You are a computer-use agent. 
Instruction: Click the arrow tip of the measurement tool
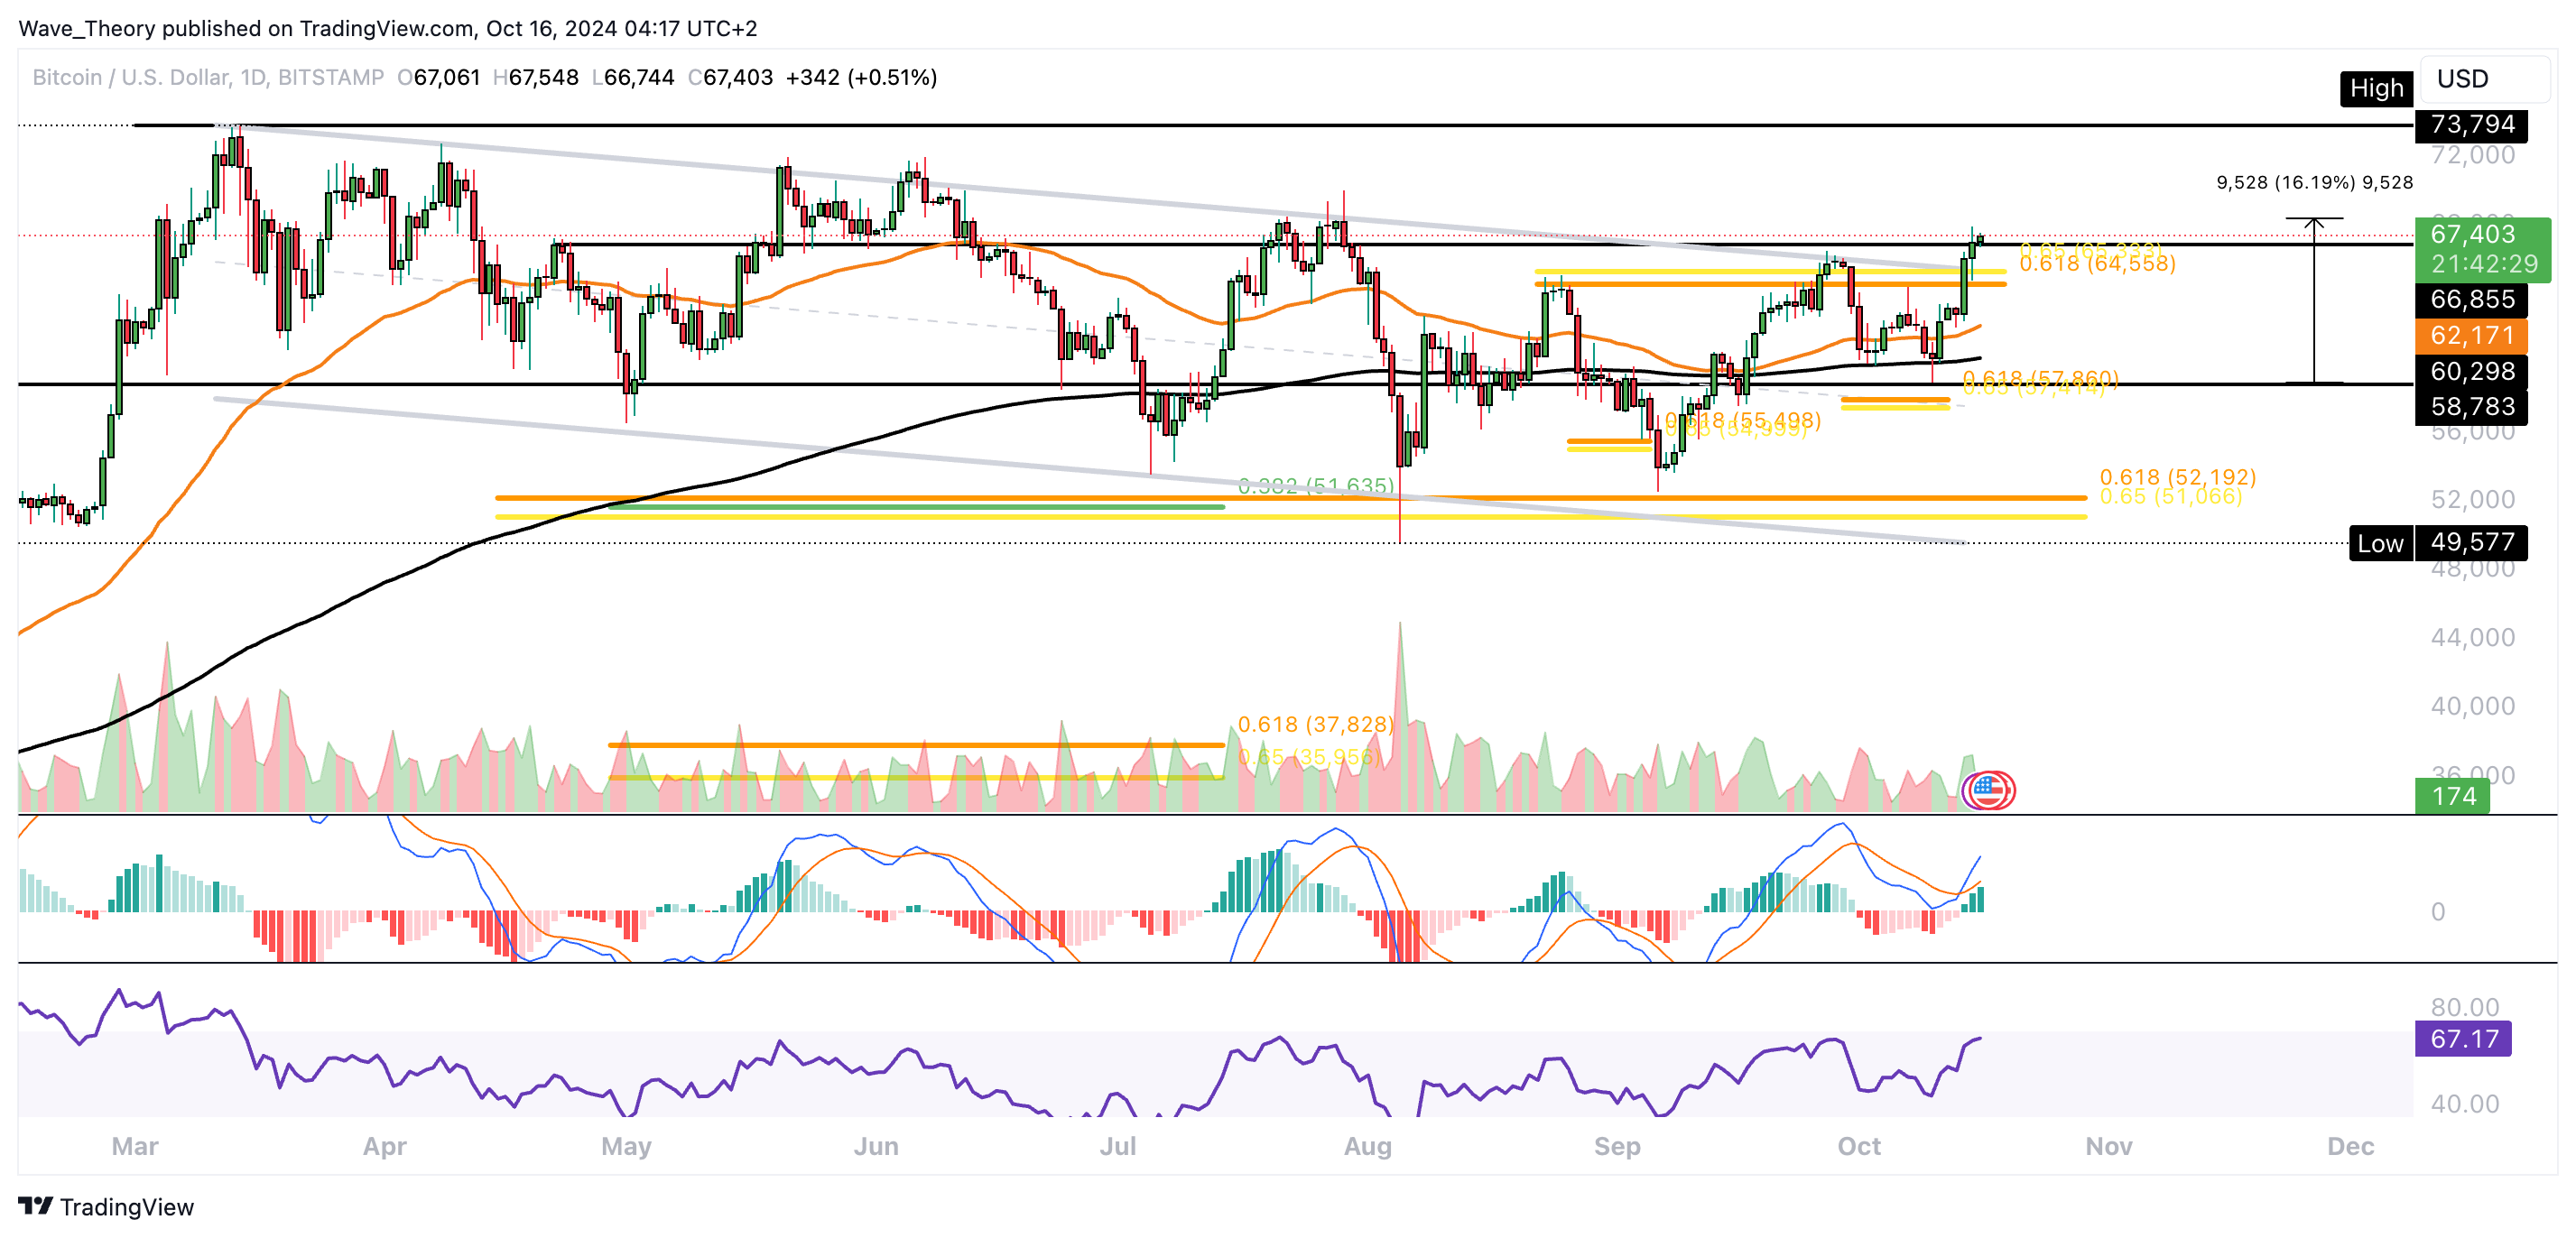pyautogui.click(x=2313, y=219)
